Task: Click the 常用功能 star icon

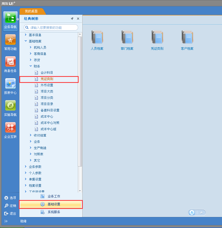Action: pos(10,40)
